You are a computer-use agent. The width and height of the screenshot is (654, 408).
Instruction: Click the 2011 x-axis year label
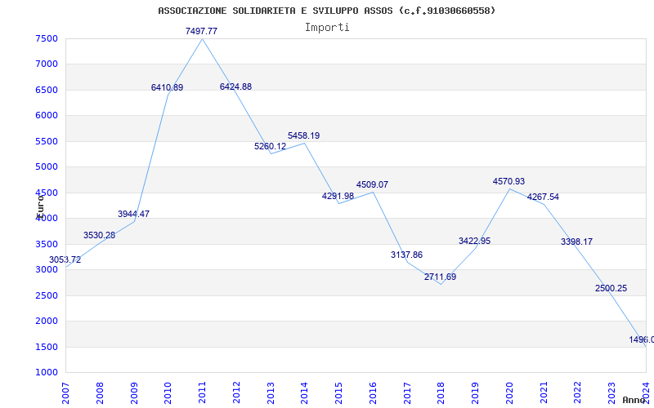point(202,392)
